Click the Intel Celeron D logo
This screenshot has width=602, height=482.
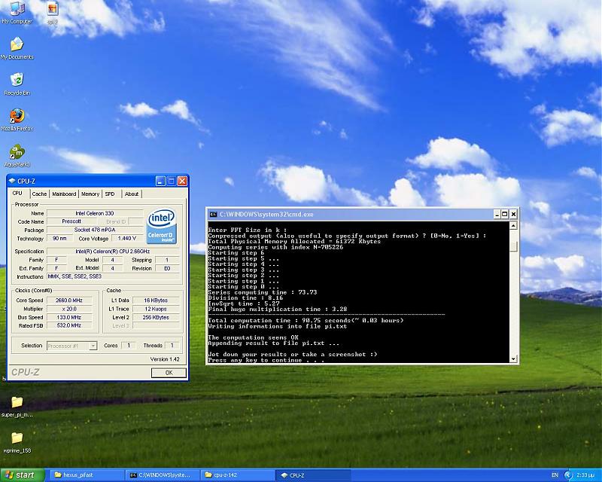(x=162, y=227)
